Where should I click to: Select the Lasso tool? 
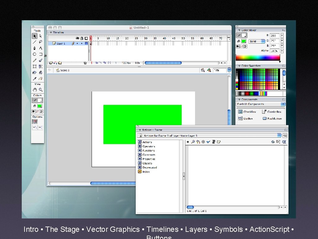41,42
